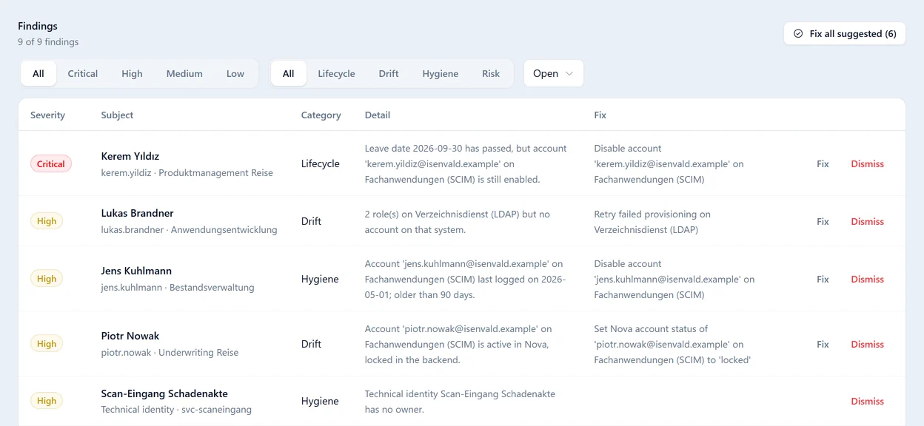The width and height of the screenshot is (924, 426).
Task: Click the Hygiene category cell for Jens Kuhlmann
Action: 320,279
